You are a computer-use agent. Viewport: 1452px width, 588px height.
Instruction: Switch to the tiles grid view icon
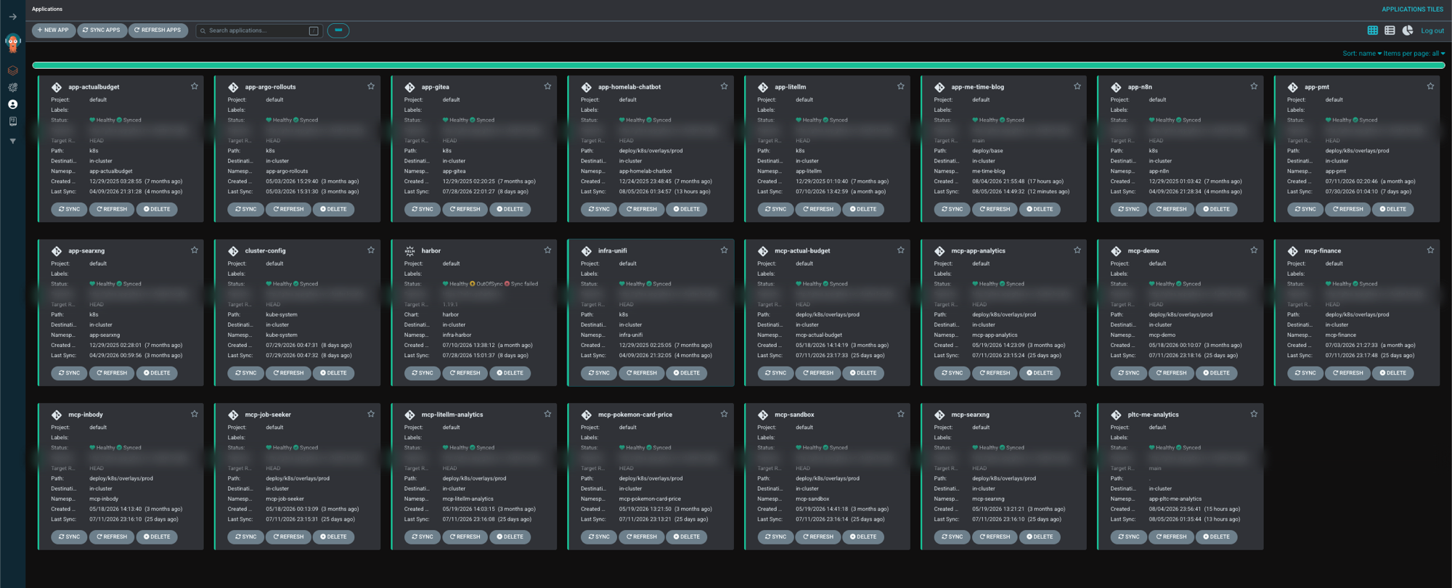pos(1372,30)
